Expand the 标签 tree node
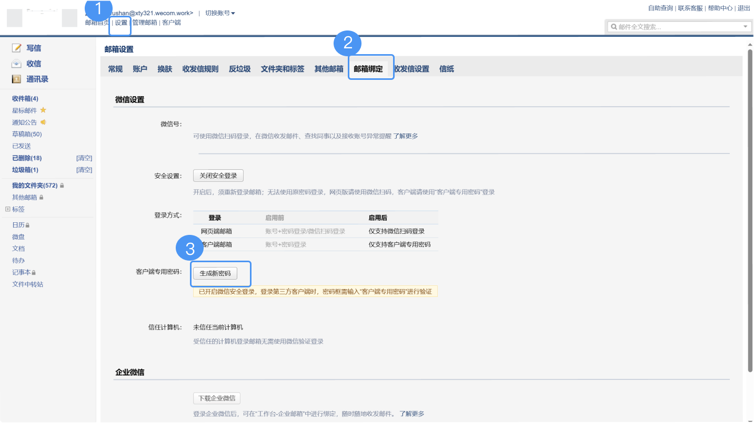 click(x=8, y=209)
